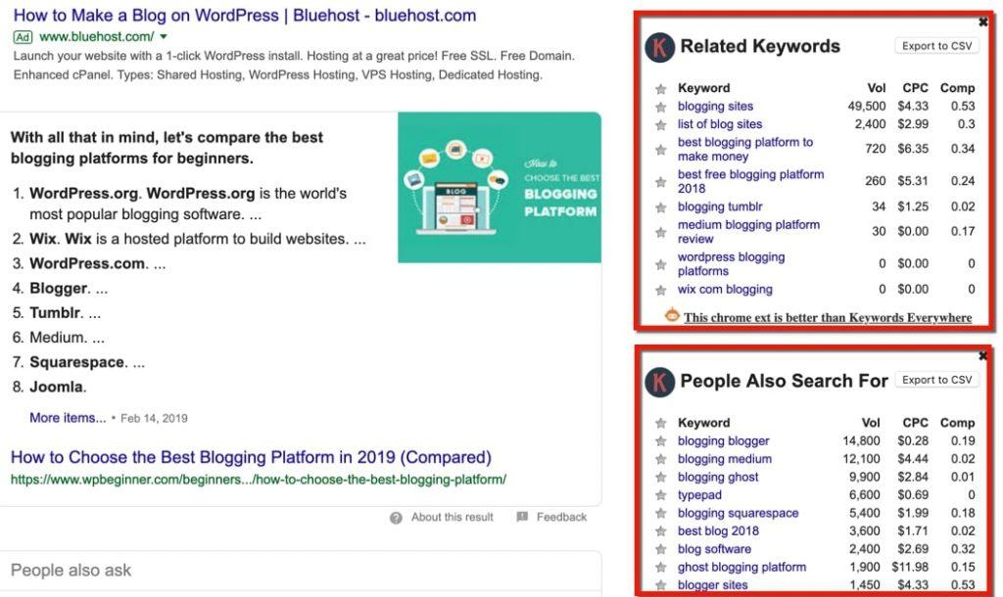Star the 'best blog 2018' keyword
The width and height of the screenshot is (1003, 597).
click(x=661, y=531)
